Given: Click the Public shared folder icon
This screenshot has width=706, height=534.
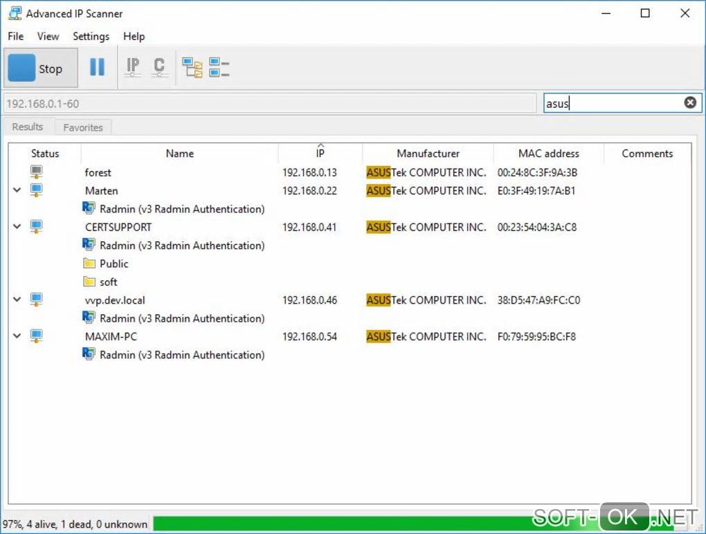Looking at the screenshot, I should [89, 263].
